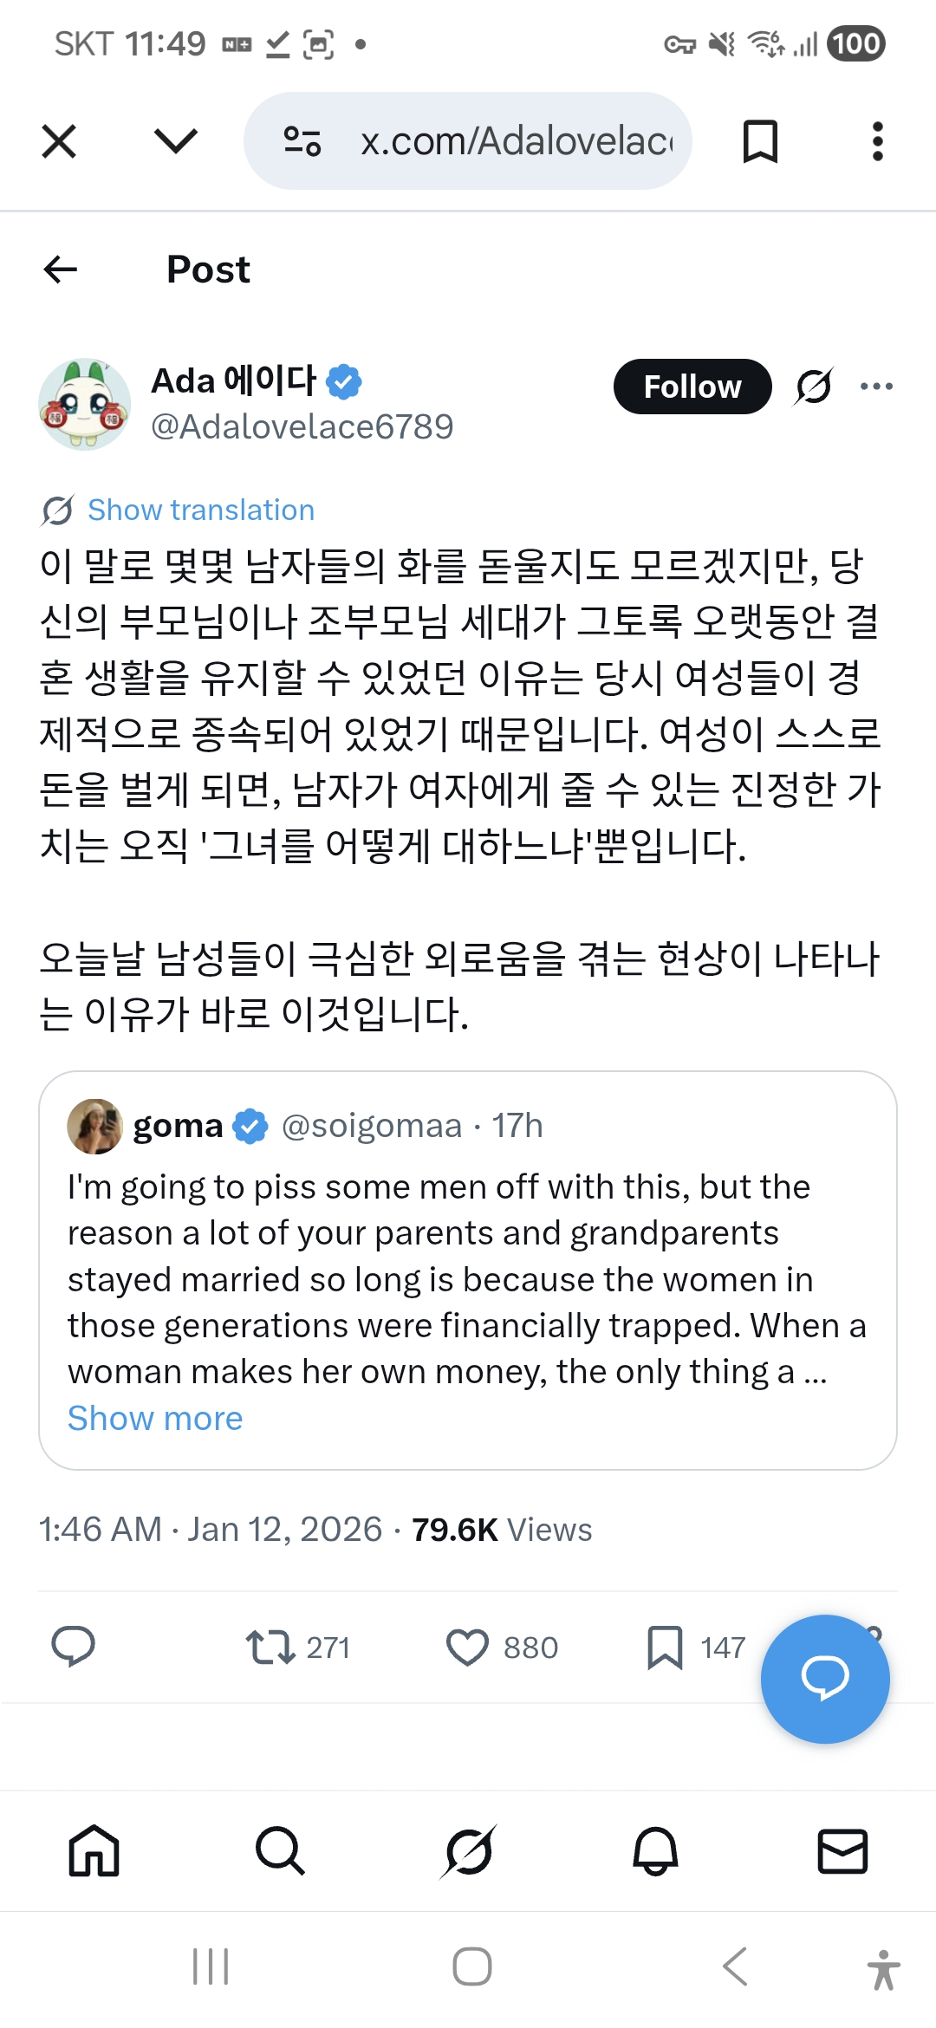Bookmark the post with 147 bookmarks

[x=665, y=1647]
